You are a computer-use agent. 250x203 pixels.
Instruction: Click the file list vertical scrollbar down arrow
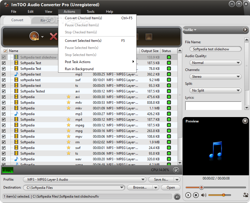(180, 163)
